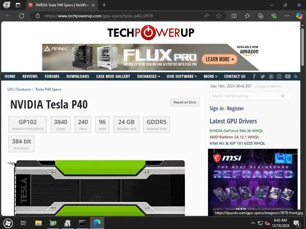Open CONTACT US page
This screenshot has width=306, height=229.
tap(235, 76)
